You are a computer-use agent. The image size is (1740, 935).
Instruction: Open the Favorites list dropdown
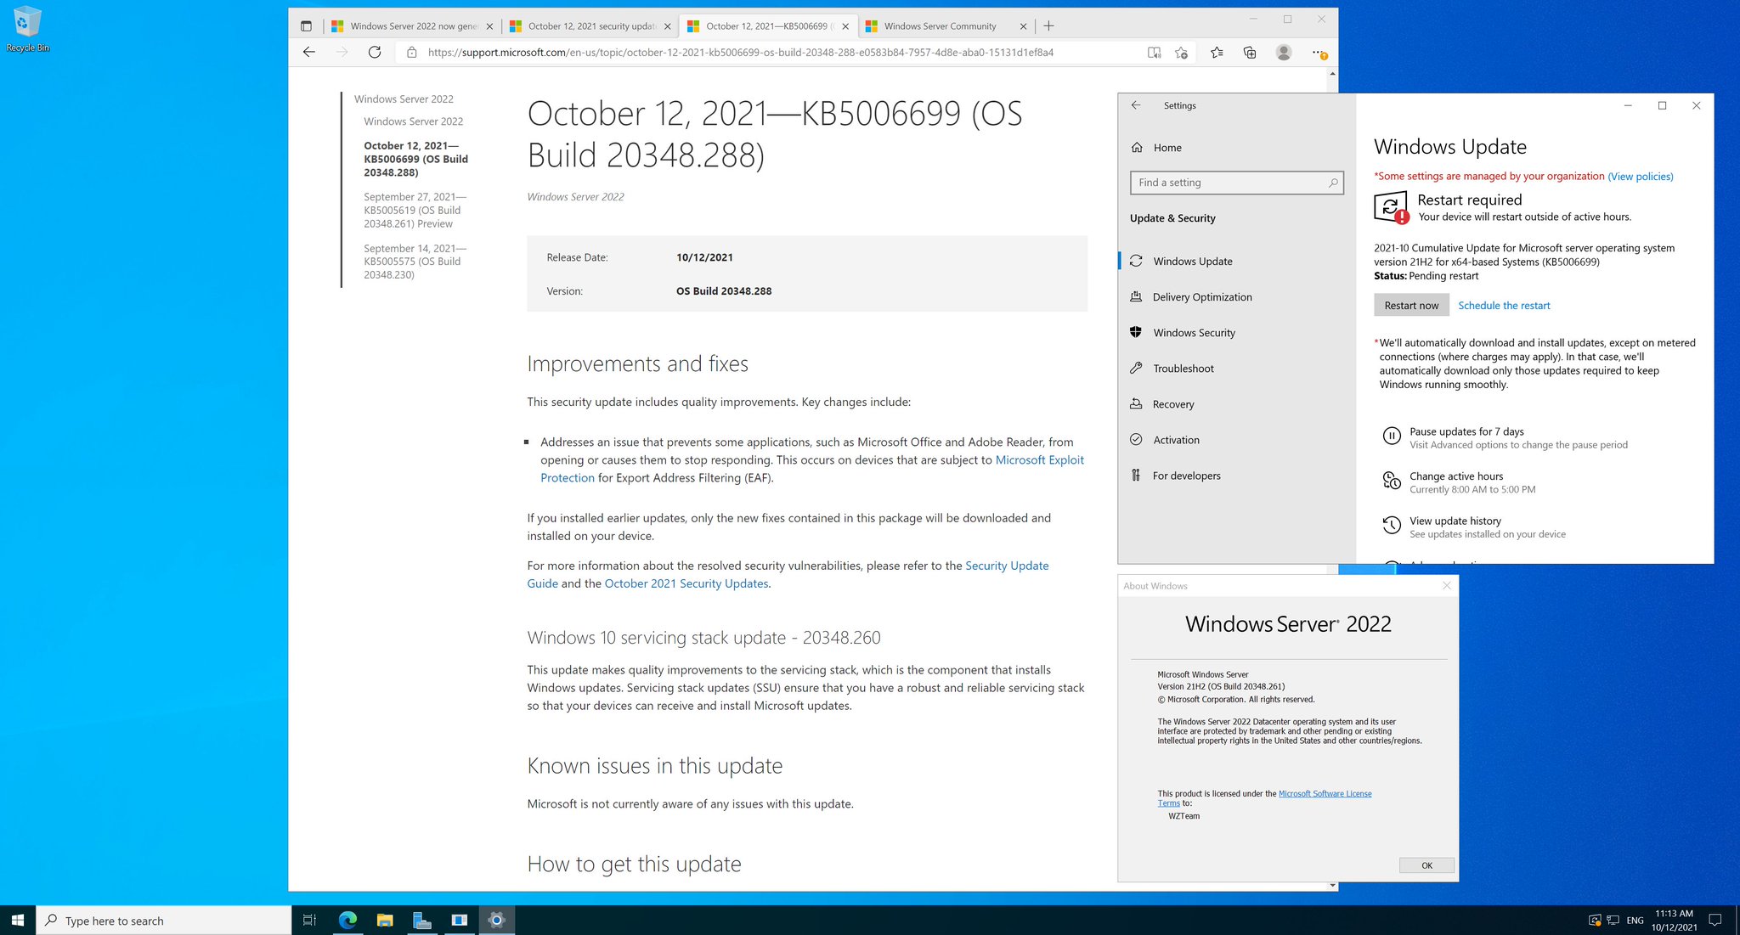(x=1216, y=52)
